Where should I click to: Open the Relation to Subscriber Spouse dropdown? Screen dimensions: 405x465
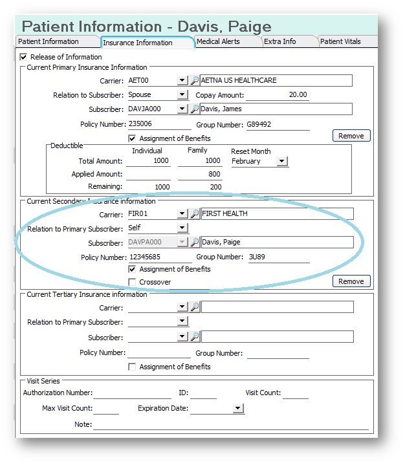click(182, 95)
